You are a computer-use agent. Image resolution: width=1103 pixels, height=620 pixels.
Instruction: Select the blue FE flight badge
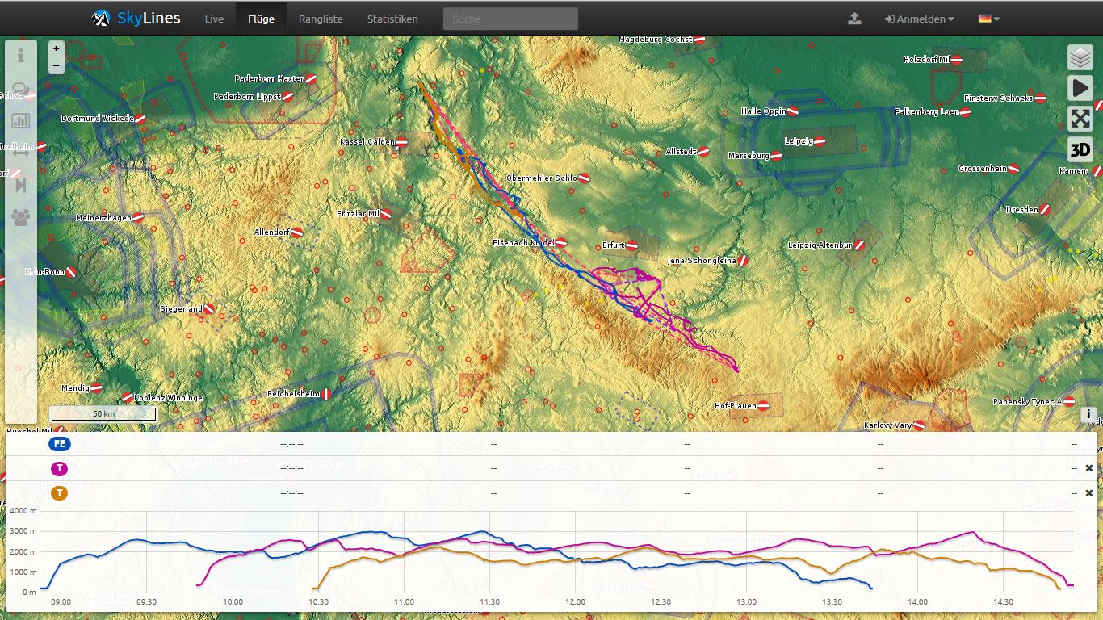click(x=60, y=444)
